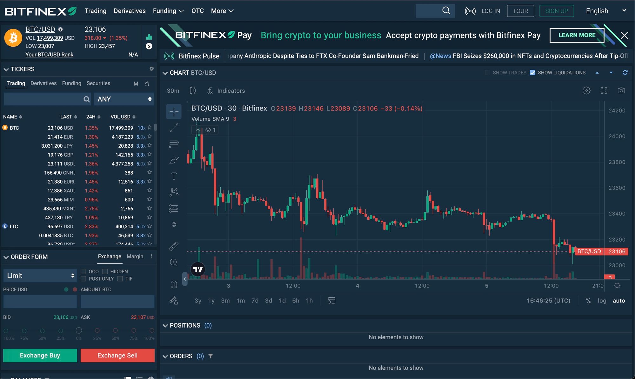Favorite the BTC USD ticker star
Viewport: 635px width, 379px height.
150,128
